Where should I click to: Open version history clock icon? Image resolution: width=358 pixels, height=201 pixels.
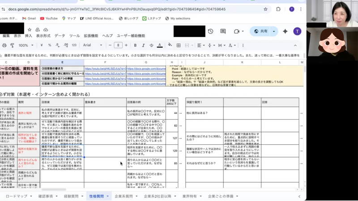tap(210, 31)
